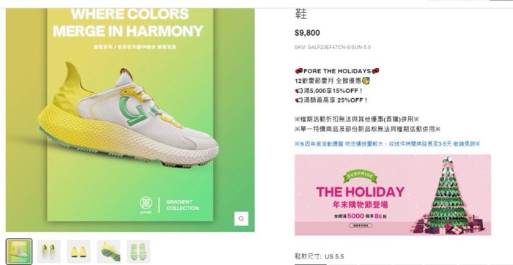Click the 滿額最高享 25%OFF promo line
This screenshot has width=513, height=265.
(x=331, y=100)
